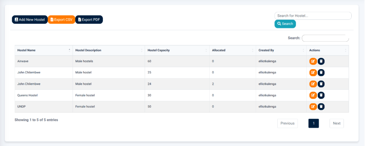Click the teal Search button
The height and width of the screenshot is (146, 365).
[285, 24]
